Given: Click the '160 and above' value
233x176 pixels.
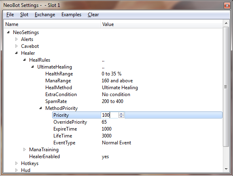Looking at the screenshot, I should (x=117, y=81).
